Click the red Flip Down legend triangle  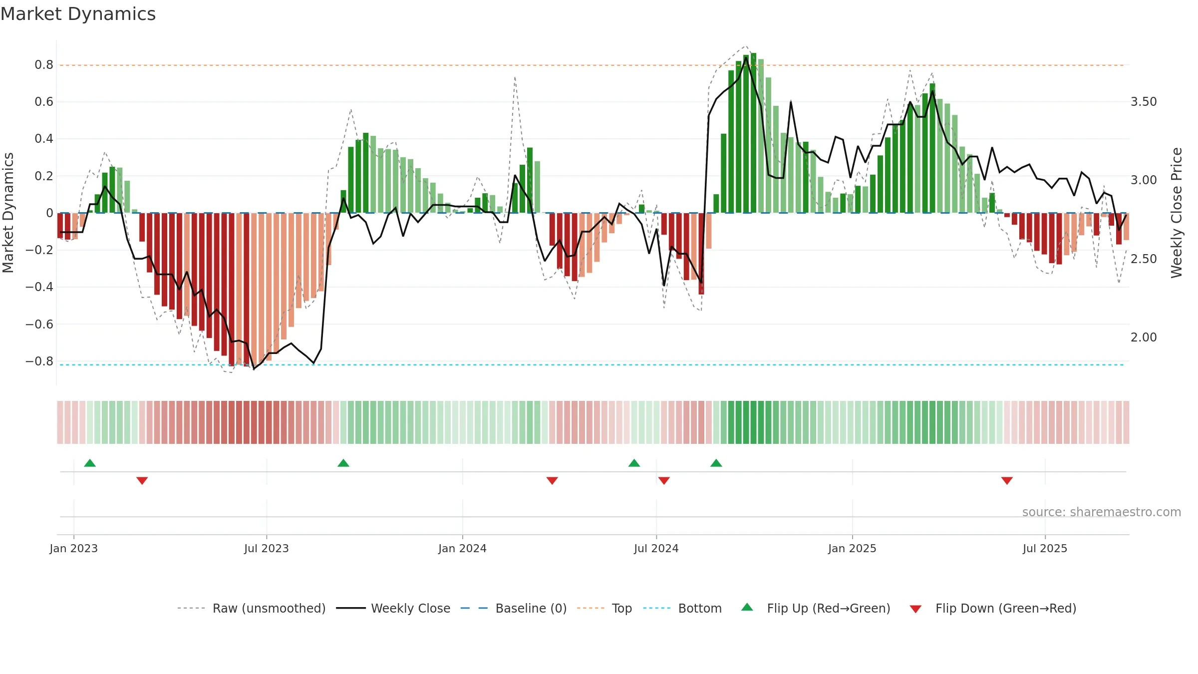pyautogui.click(x=915, y=609)
